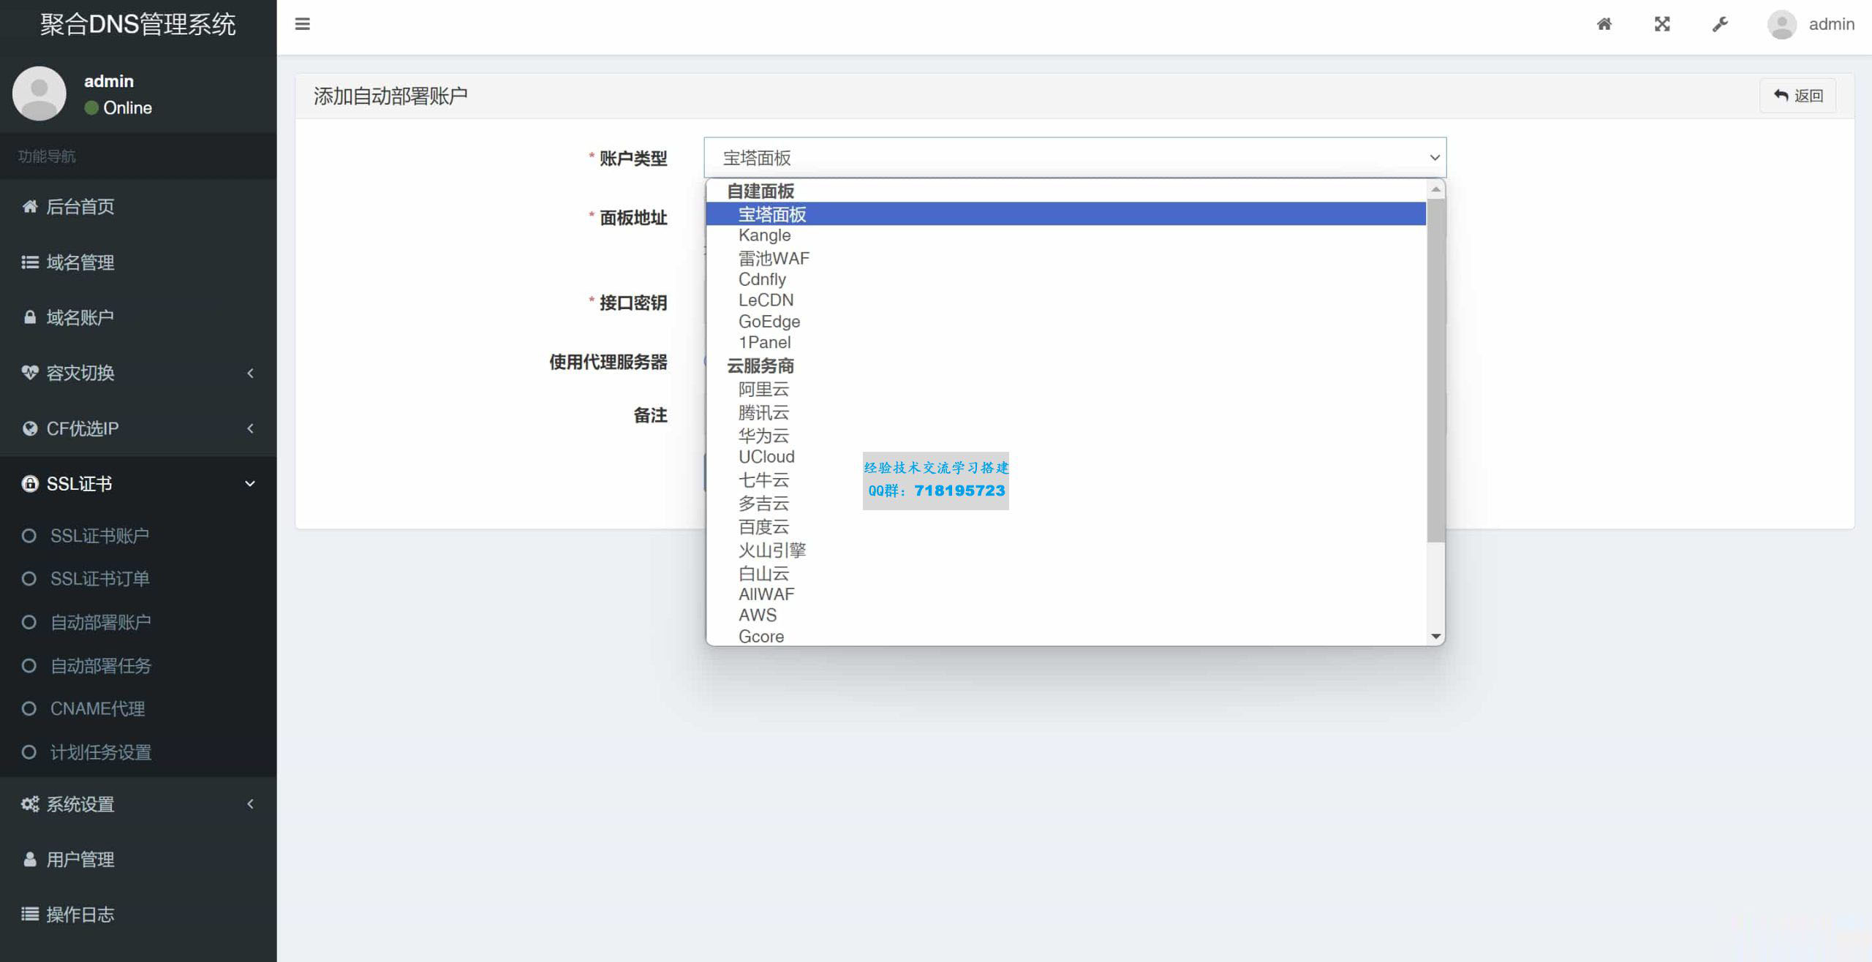Click the fullscreen/expand icon
Viewport: 1872px width, 962px height.
tap(1662, 23)
